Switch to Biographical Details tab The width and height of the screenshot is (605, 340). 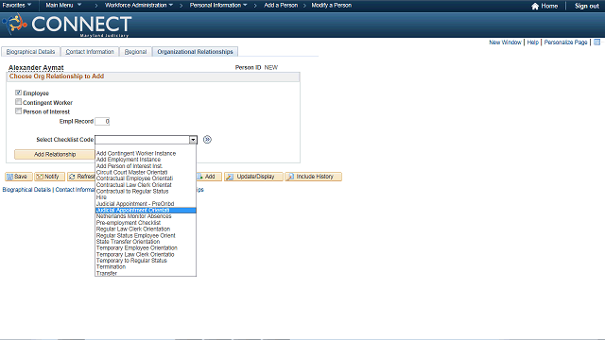(30, 52)
